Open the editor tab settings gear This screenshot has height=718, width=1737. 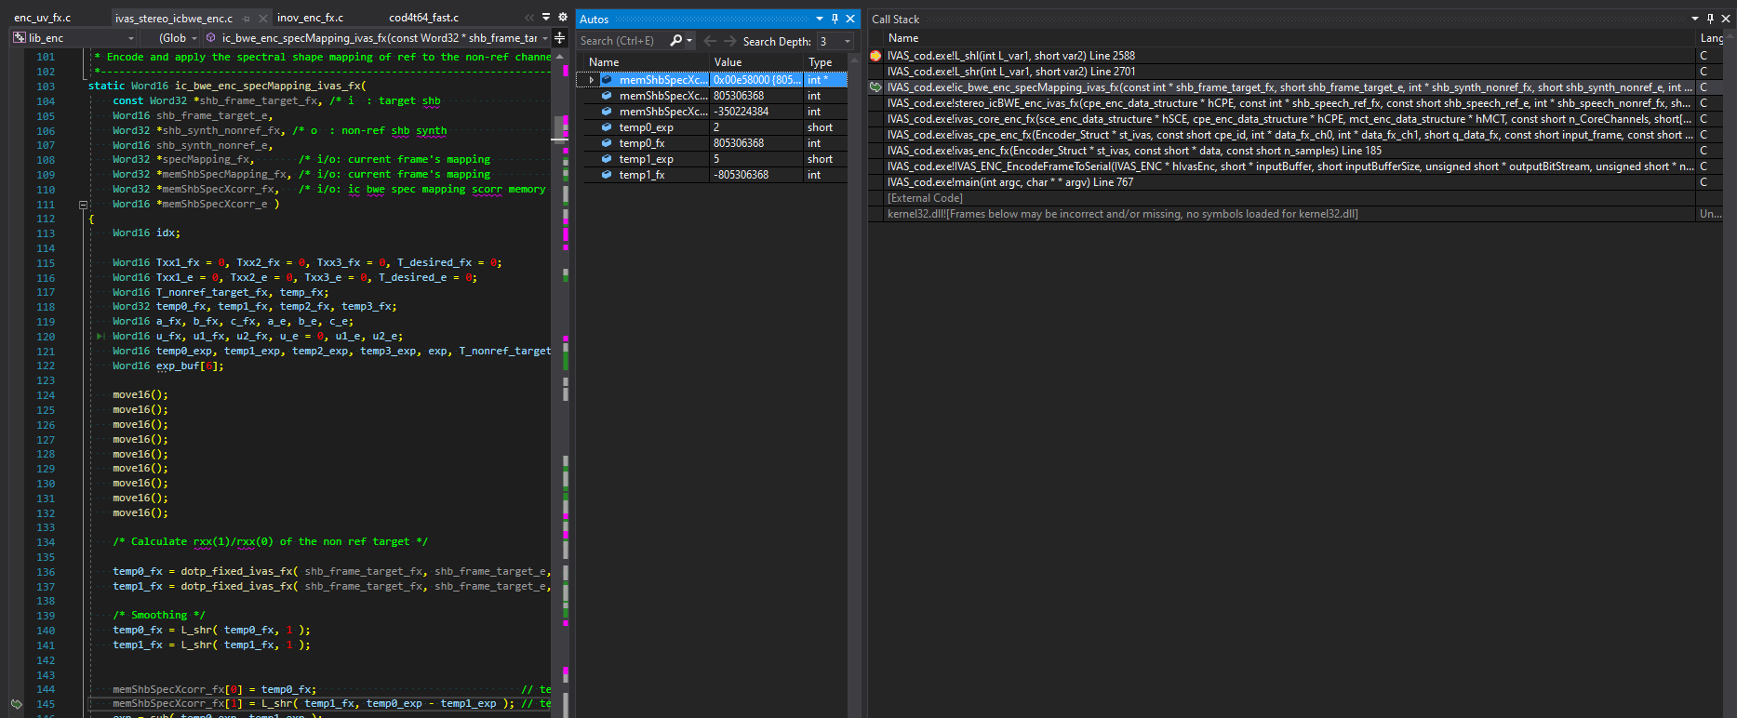[562, 17]
